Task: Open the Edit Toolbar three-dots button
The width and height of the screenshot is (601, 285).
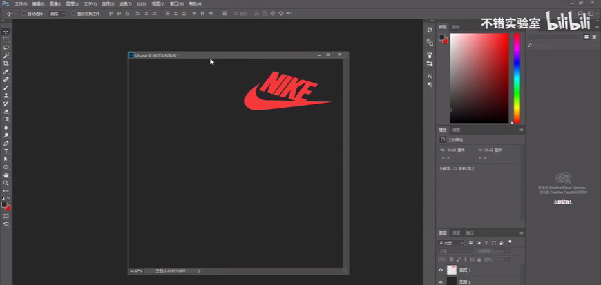Action: [x=6, y=191]
